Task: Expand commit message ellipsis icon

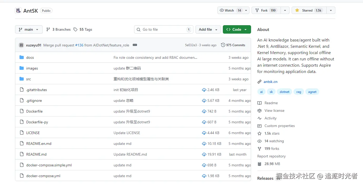Action: tap(135, 45)
